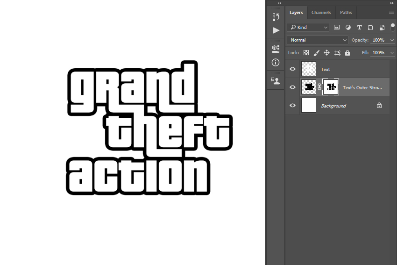Hide the Text's Outer Stroke layer
397x265 pixels.
tap(293, 87)
